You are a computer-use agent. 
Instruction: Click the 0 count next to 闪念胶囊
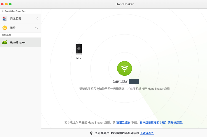[x=37, y=18]
